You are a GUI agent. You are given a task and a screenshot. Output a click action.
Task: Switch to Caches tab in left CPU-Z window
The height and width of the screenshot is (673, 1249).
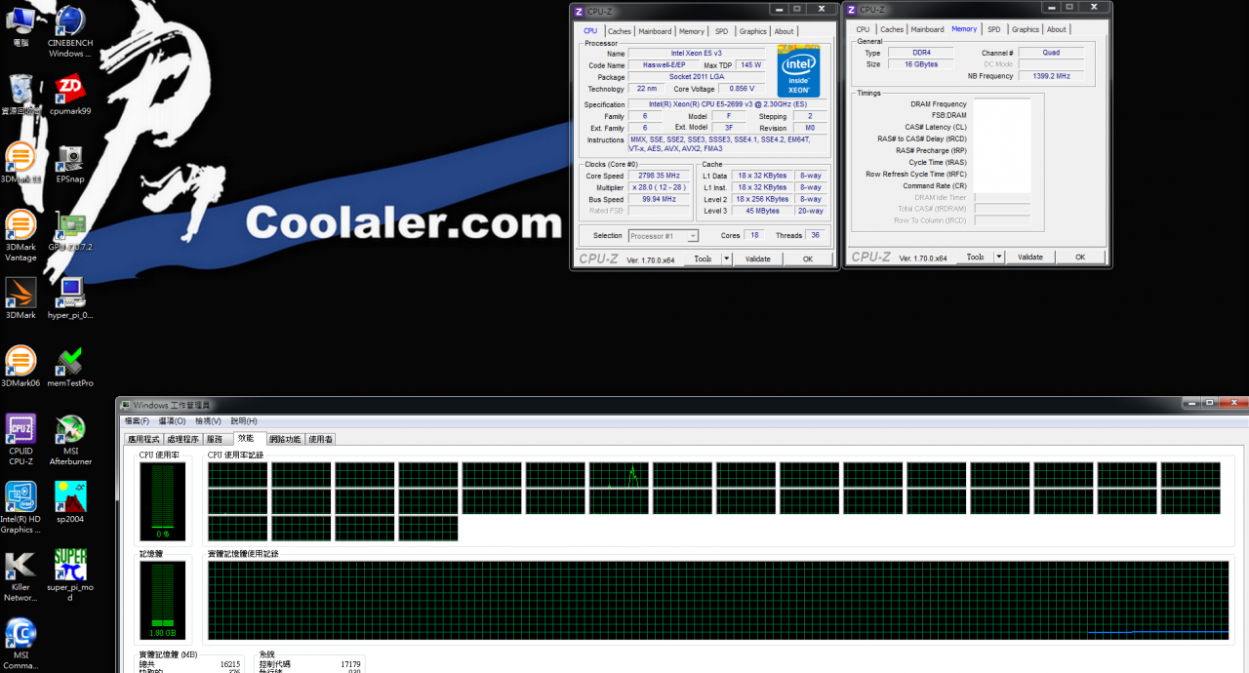[620, 31]
